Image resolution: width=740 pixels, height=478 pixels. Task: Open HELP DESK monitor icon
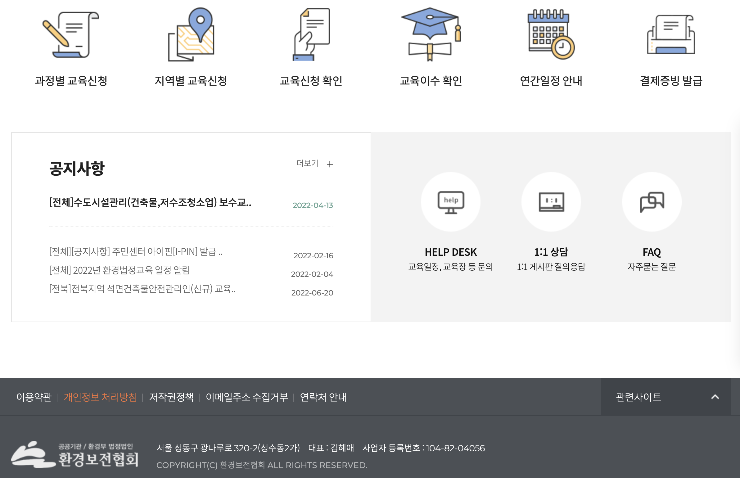(x=451, y=201)
